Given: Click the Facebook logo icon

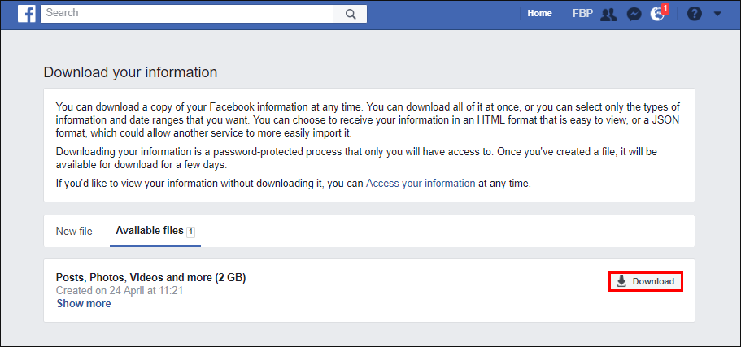Looking at the screenshot, I should click(27, 14).
